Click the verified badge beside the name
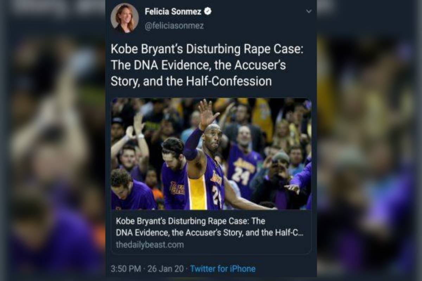The image size is (422, 281). (x=208, y=11)
